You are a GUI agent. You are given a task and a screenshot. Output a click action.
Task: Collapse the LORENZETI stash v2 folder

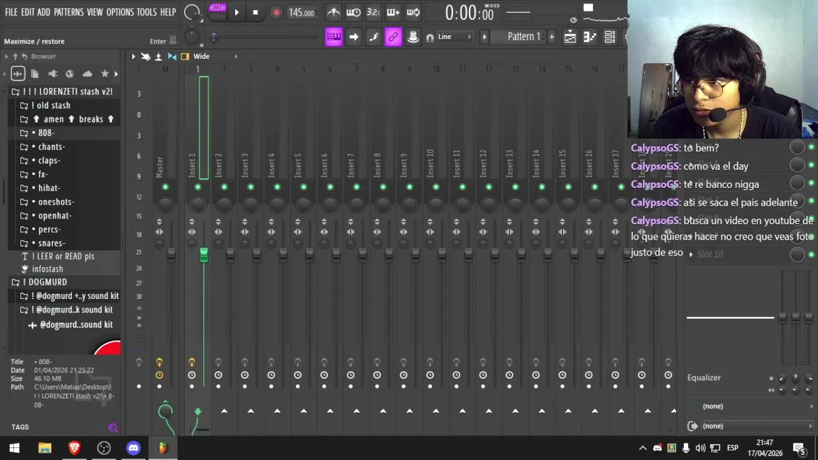62,91
